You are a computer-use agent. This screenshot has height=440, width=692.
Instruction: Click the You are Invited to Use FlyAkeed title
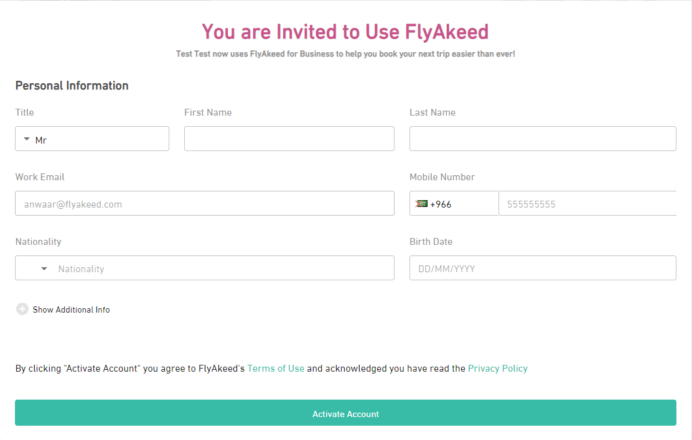[x=345, y=32]
